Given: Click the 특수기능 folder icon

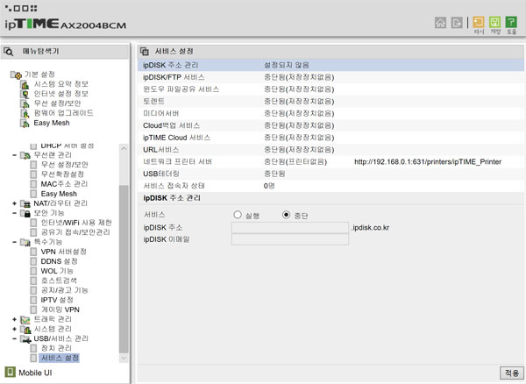Looking at the screenshot, I should tap(25, 242).
